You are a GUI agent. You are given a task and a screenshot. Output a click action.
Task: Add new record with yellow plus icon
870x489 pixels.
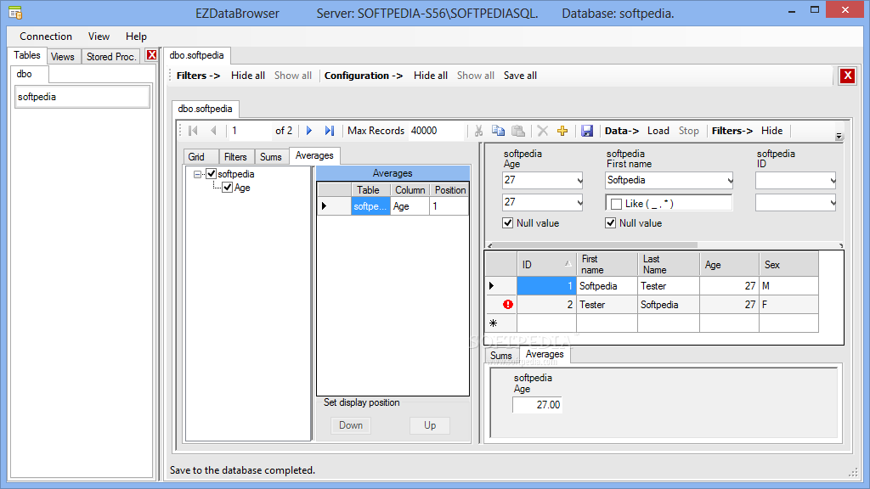(562, 131)
